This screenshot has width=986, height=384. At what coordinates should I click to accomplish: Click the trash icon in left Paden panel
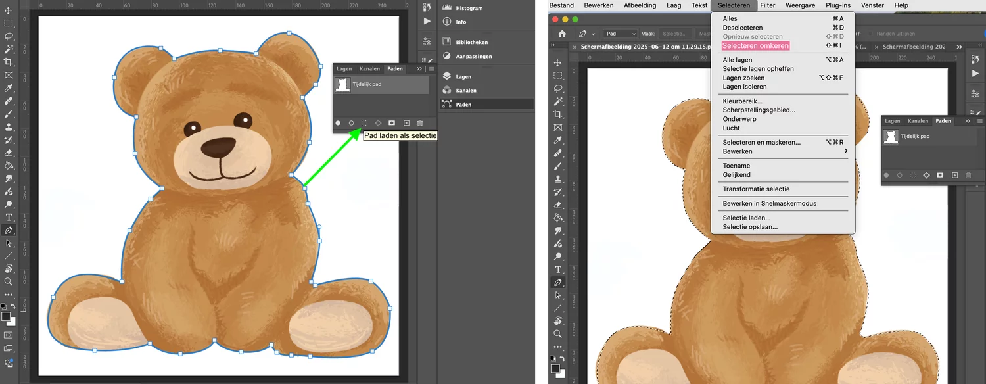point(420,123)
